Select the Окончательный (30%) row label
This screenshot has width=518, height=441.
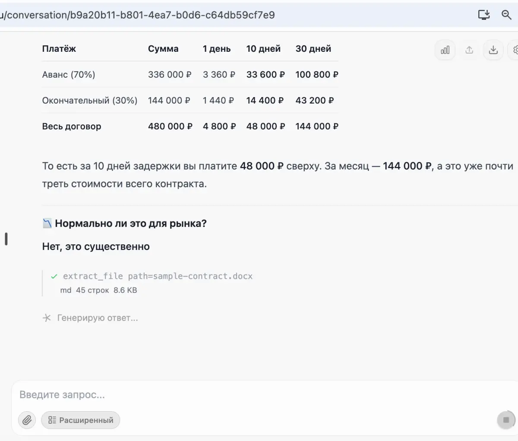click(x=90, y=101)
